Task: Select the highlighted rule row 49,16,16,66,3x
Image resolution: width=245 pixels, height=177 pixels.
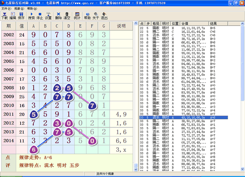Action: [x=184, y=118]
